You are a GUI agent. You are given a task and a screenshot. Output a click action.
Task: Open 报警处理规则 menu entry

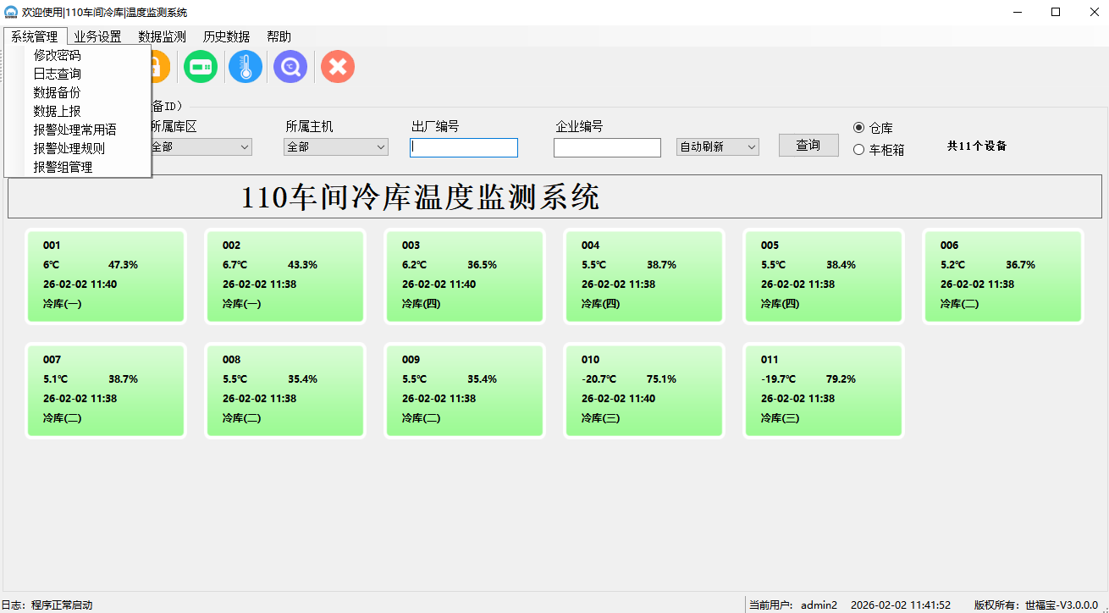tap(69, 148)
